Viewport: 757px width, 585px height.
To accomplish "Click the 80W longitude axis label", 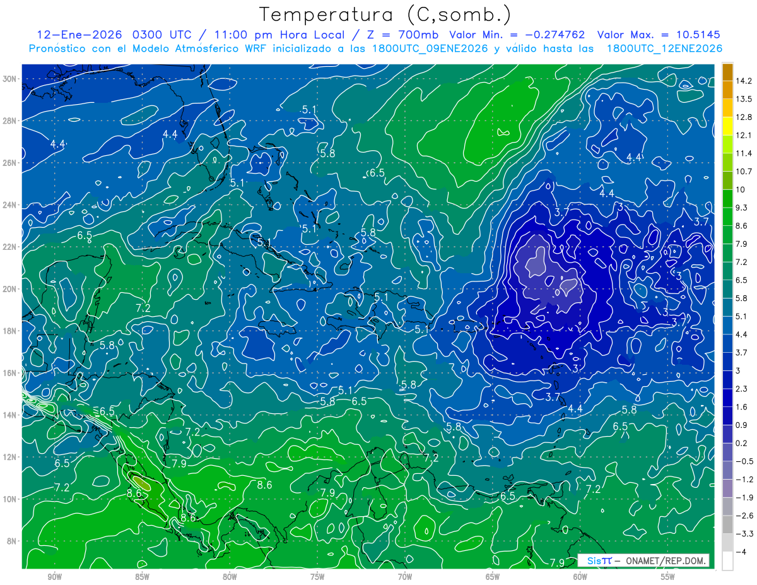I will click(230, 577).
